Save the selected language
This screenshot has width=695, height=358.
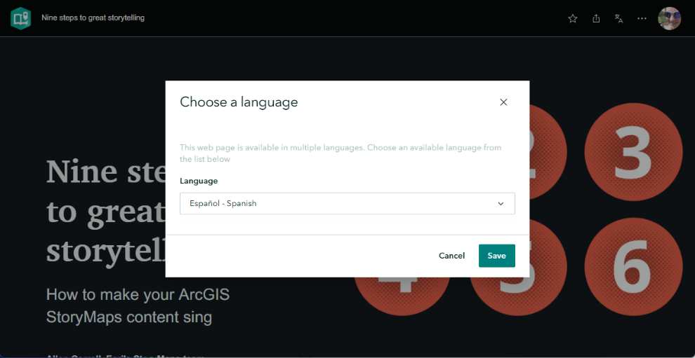pos(497,256)
